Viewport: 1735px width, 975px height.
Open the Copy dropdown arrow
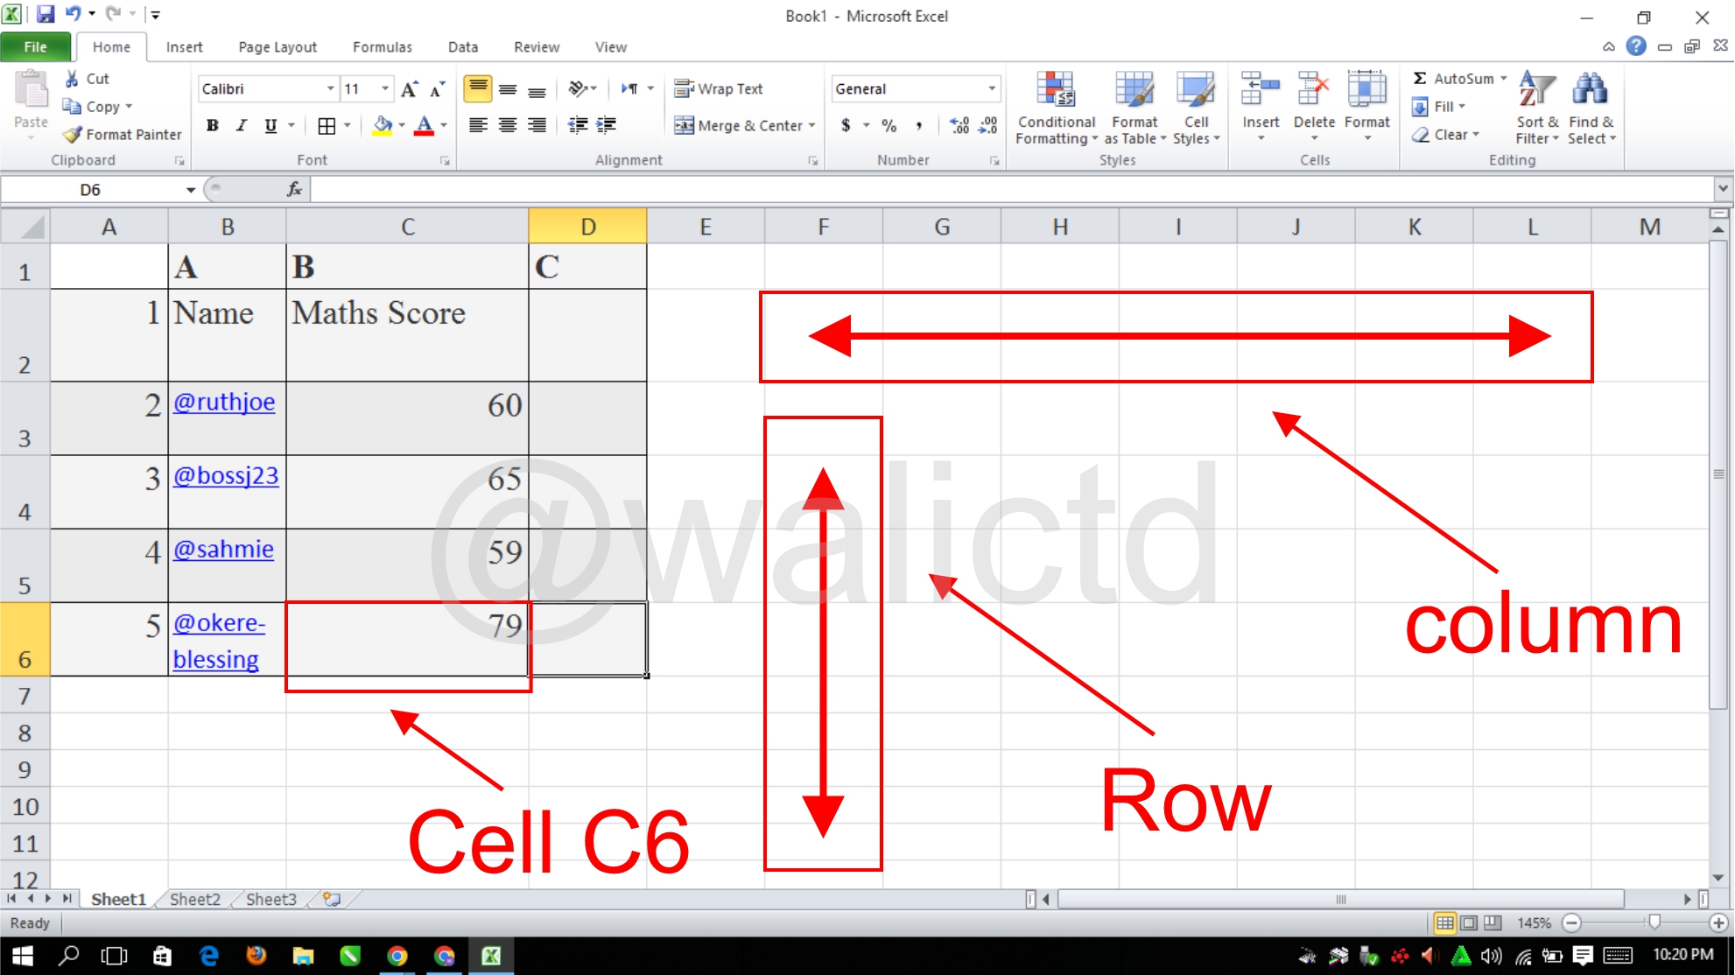coord(129,107)
